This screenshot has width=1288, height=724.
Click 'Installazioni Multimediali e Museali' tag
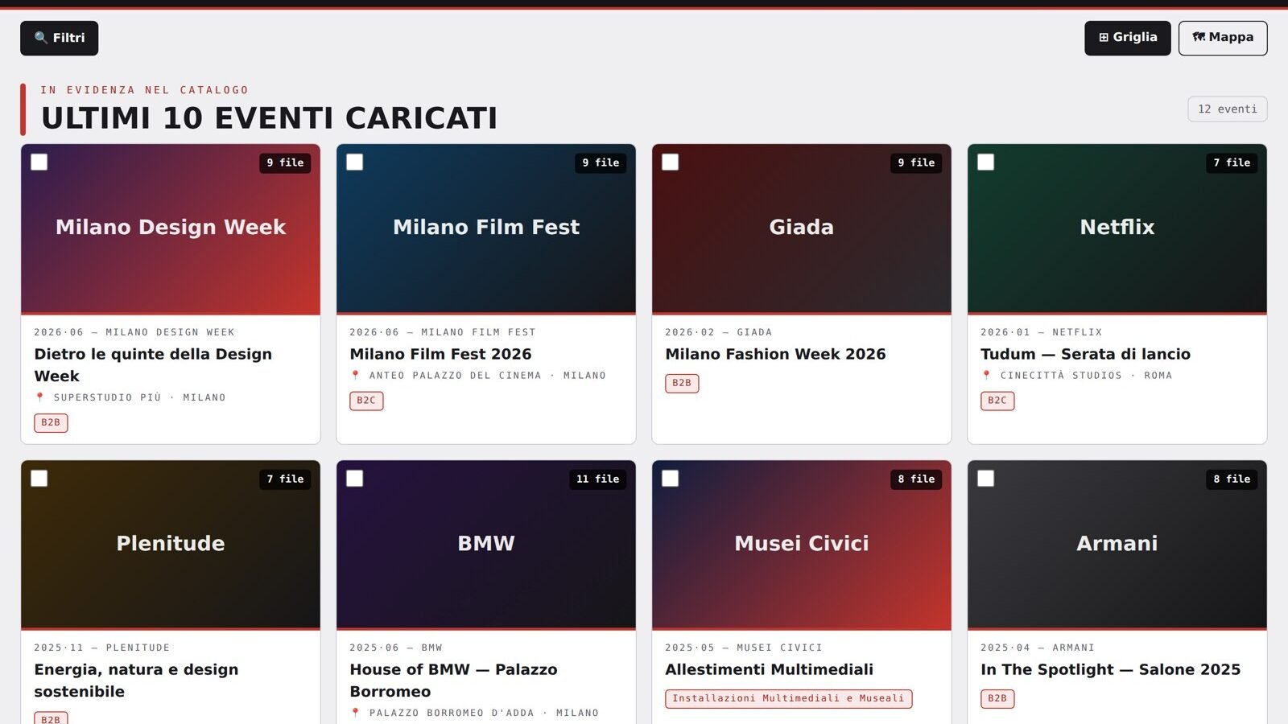tap(788, 698)
